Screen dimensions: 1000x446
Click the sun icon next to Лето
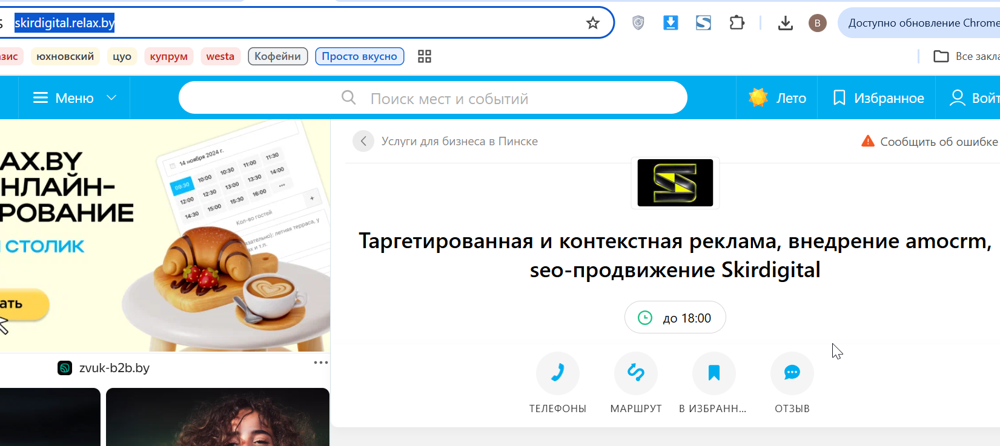(758, 97)
